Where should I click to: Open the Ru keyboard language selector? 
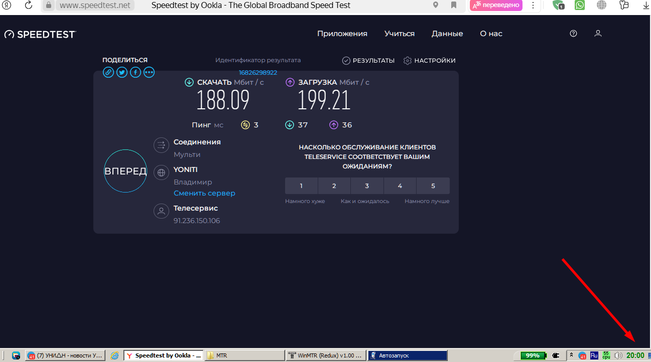pos(594,355)
